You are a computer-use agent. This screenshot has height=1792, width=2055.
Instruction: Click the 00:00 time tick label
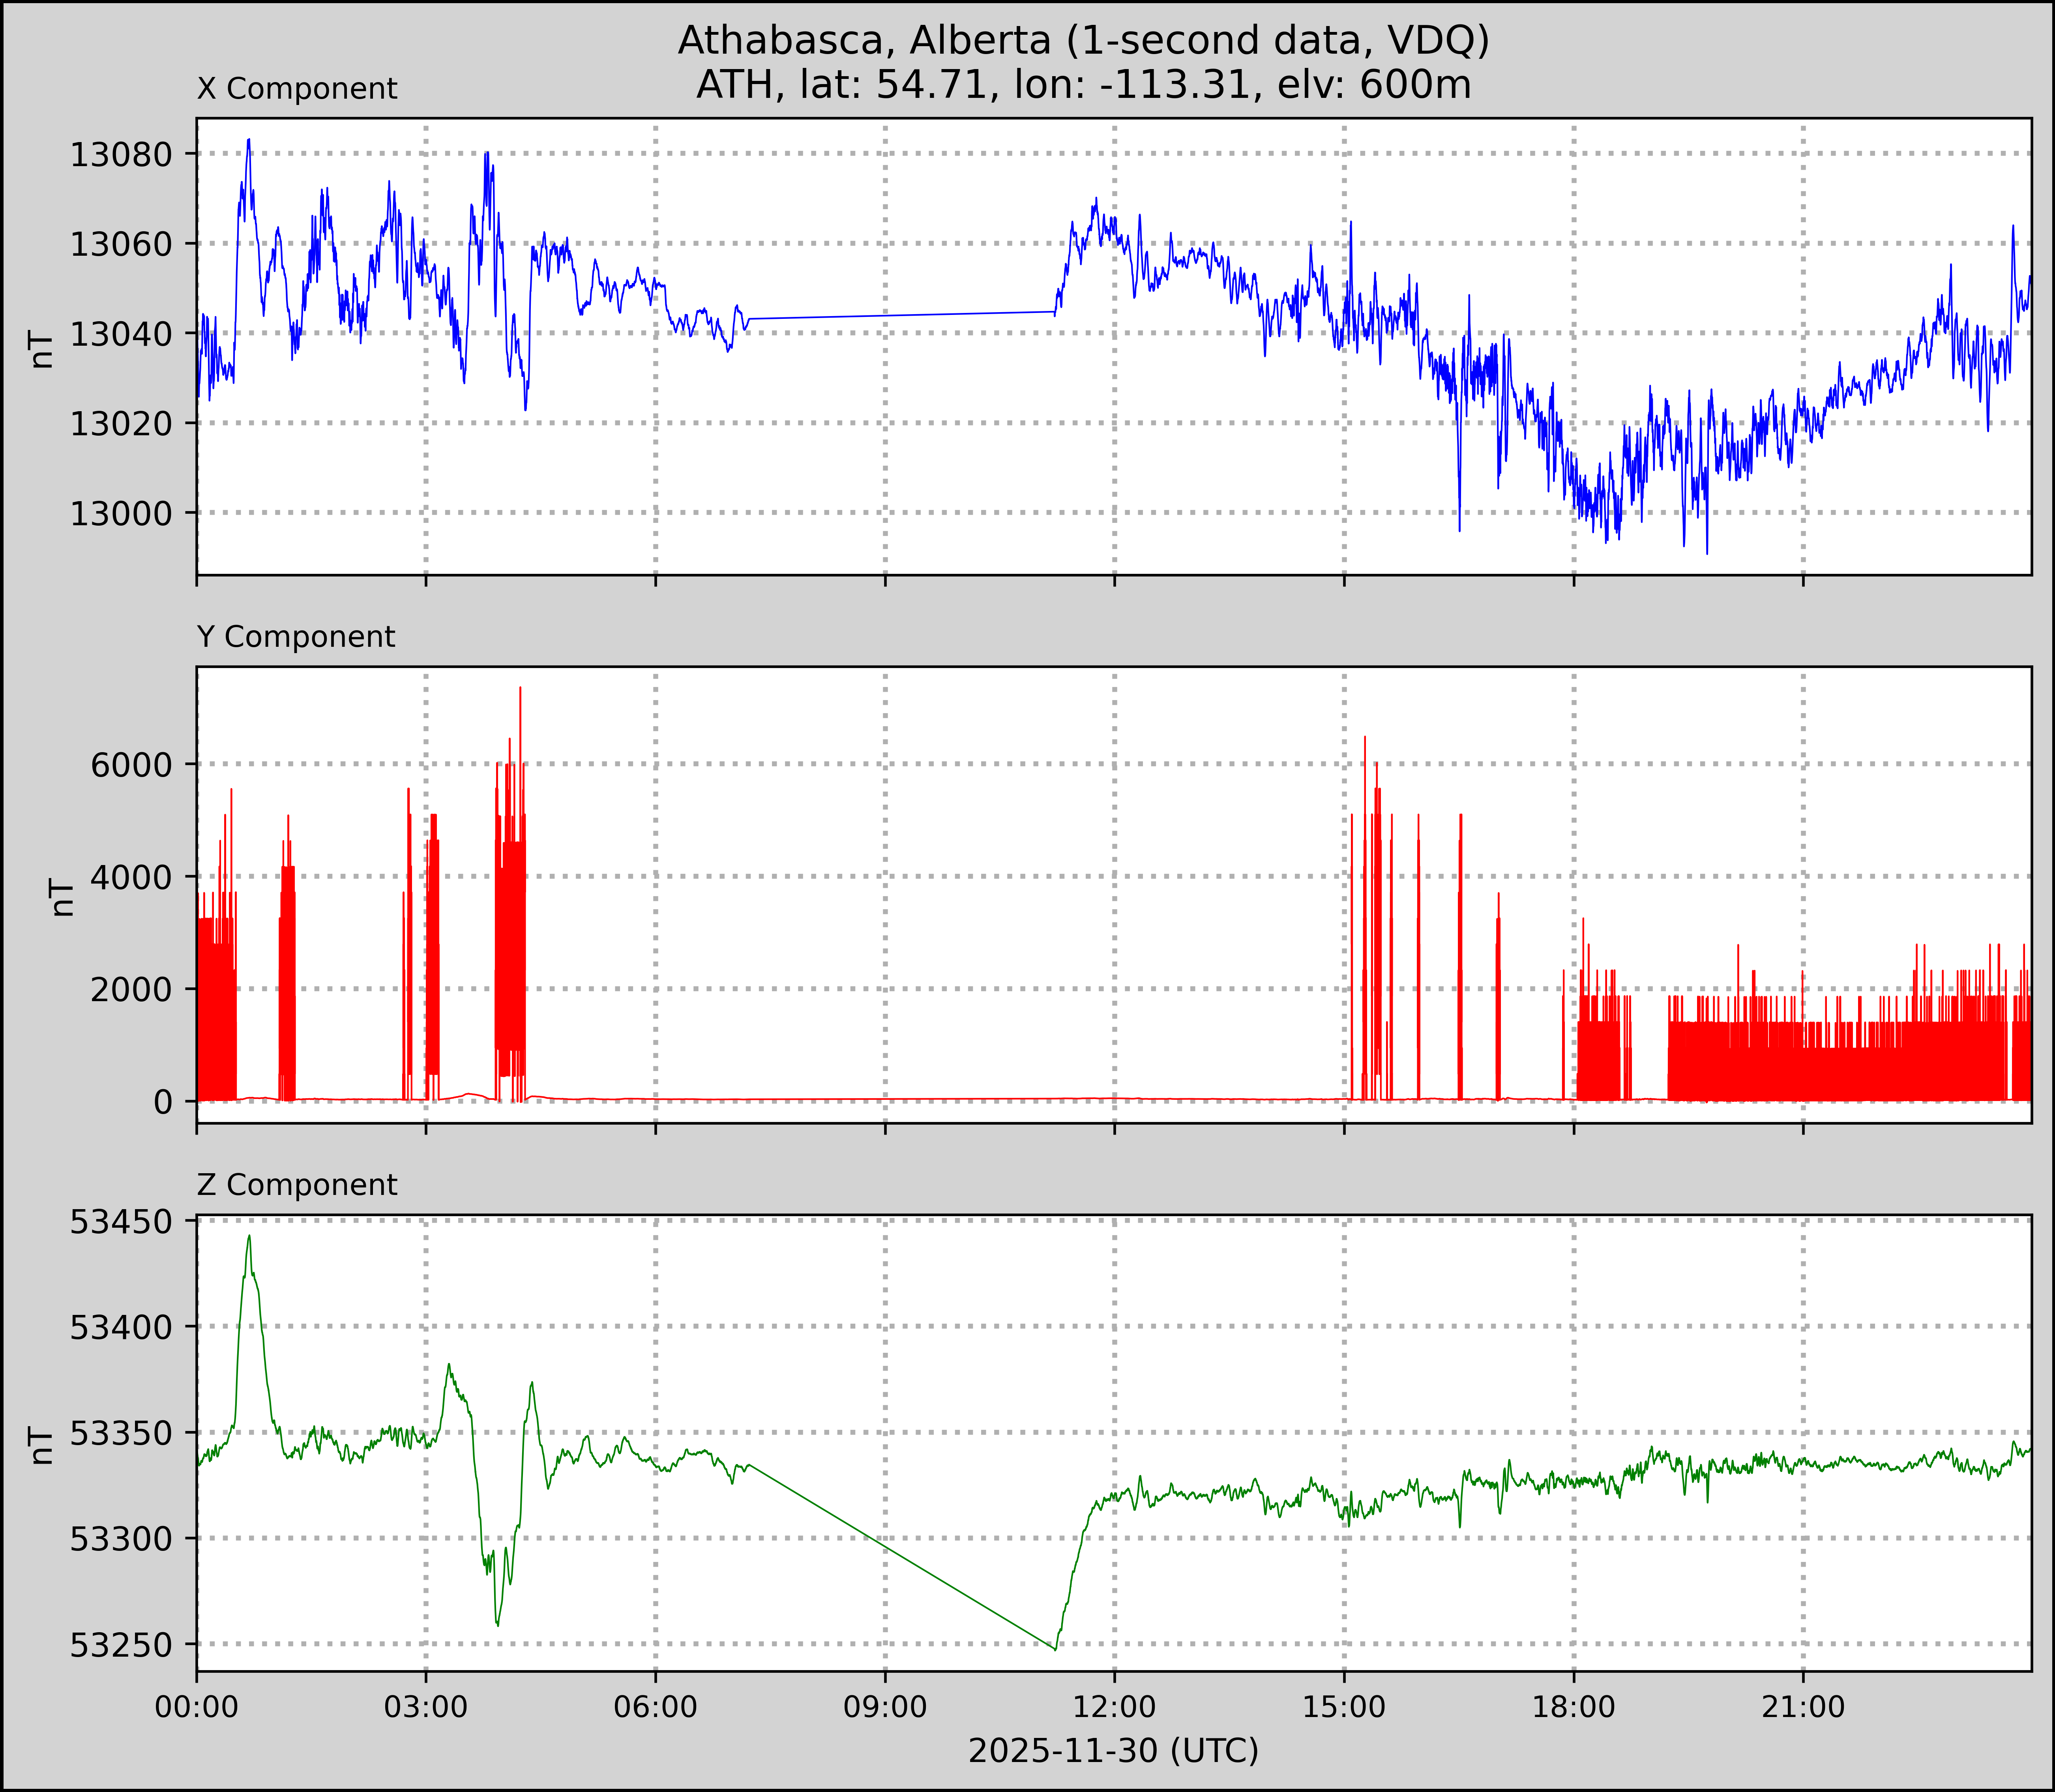point(197,1706)
